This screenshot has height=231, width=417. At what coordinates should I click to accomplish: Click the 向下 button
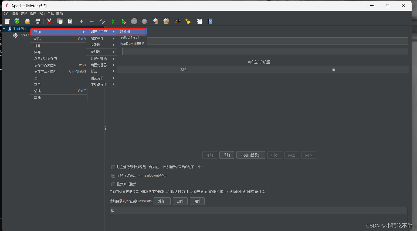308,155
